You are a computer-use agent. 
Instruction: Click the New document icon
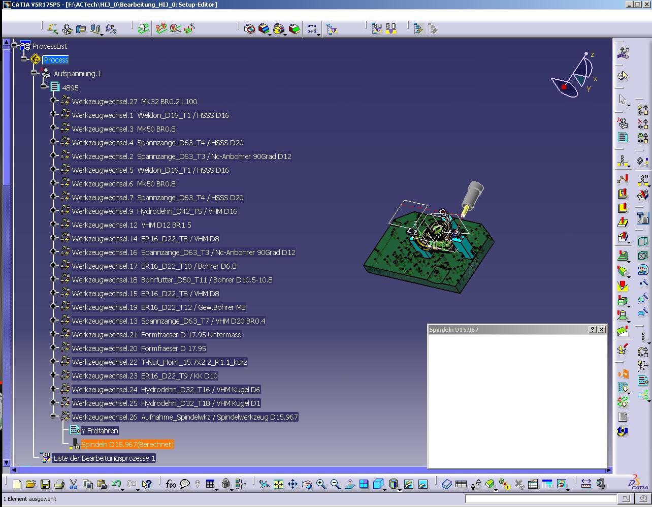click(x=17, y=484)
